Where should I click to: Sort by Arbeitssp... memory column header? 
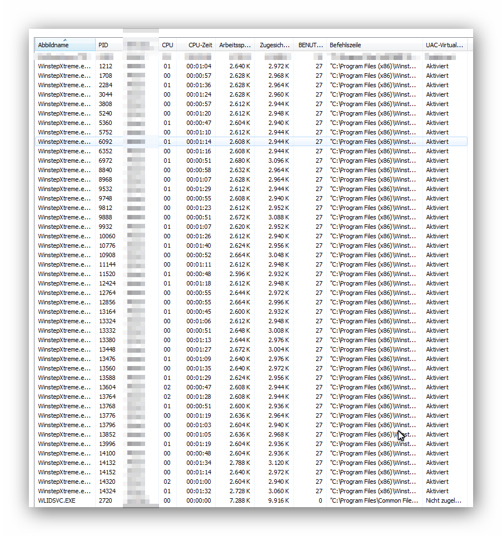[x=235, y=45]
